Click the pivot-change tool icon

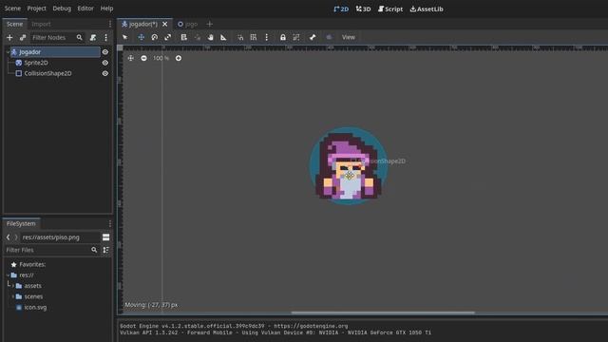[198, 37]
